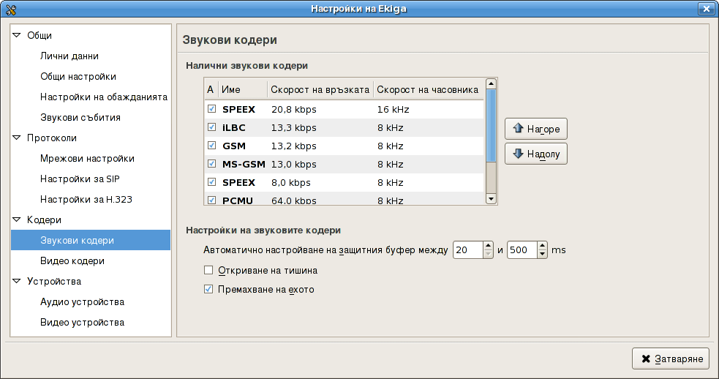
Task: Move codec up with the Нагоре button
Action: pos(536,129)
